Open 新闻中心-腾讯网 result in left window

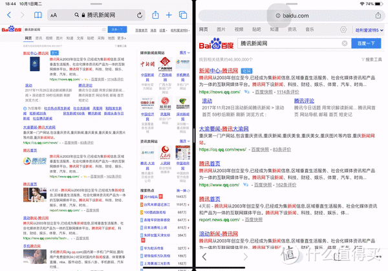tap(36, 53)
